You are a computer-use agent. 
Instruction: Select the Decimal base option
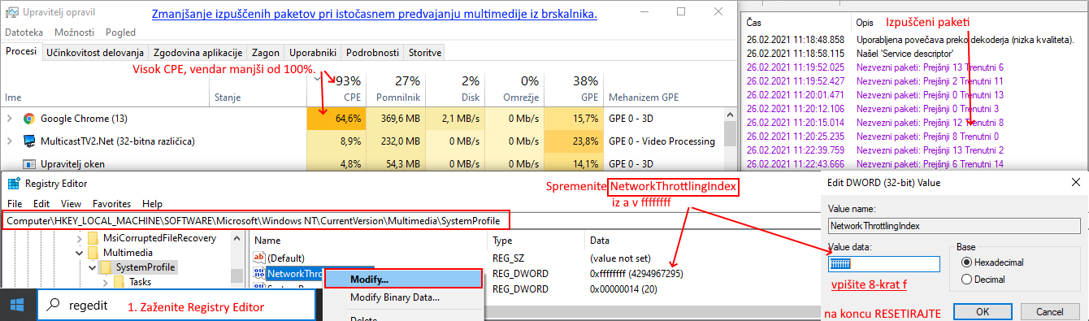[966, 280]
